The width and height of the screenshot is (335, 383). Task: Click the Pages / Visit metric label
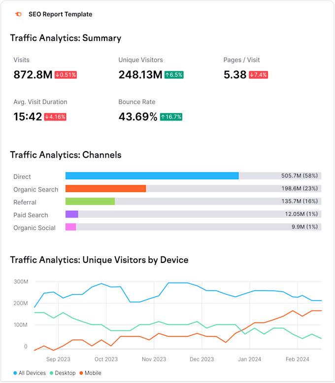click(241, 60)
